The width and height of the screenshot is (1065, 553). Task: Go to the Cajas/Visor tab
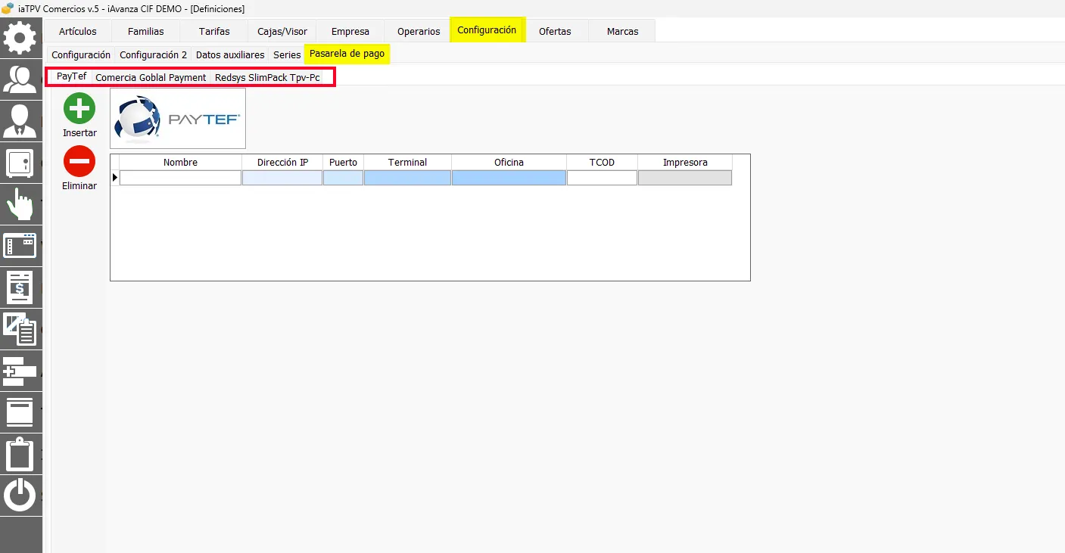click(x=282, y=31)
